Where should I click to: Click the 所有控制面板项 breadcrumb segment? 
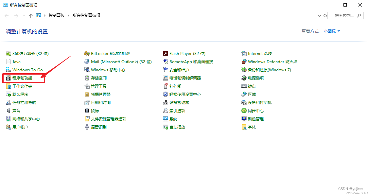[x=86, y=15]
